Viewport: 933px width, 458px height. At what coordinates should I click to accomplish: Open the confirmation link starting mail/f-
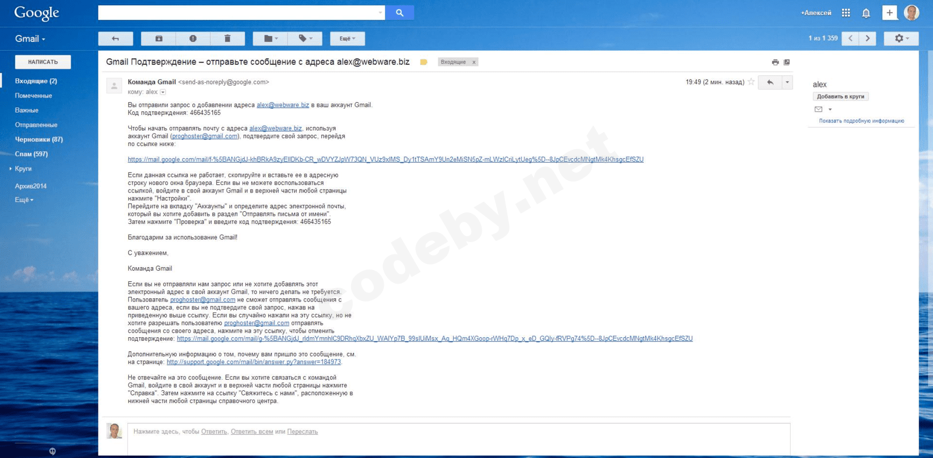[385, 159]
